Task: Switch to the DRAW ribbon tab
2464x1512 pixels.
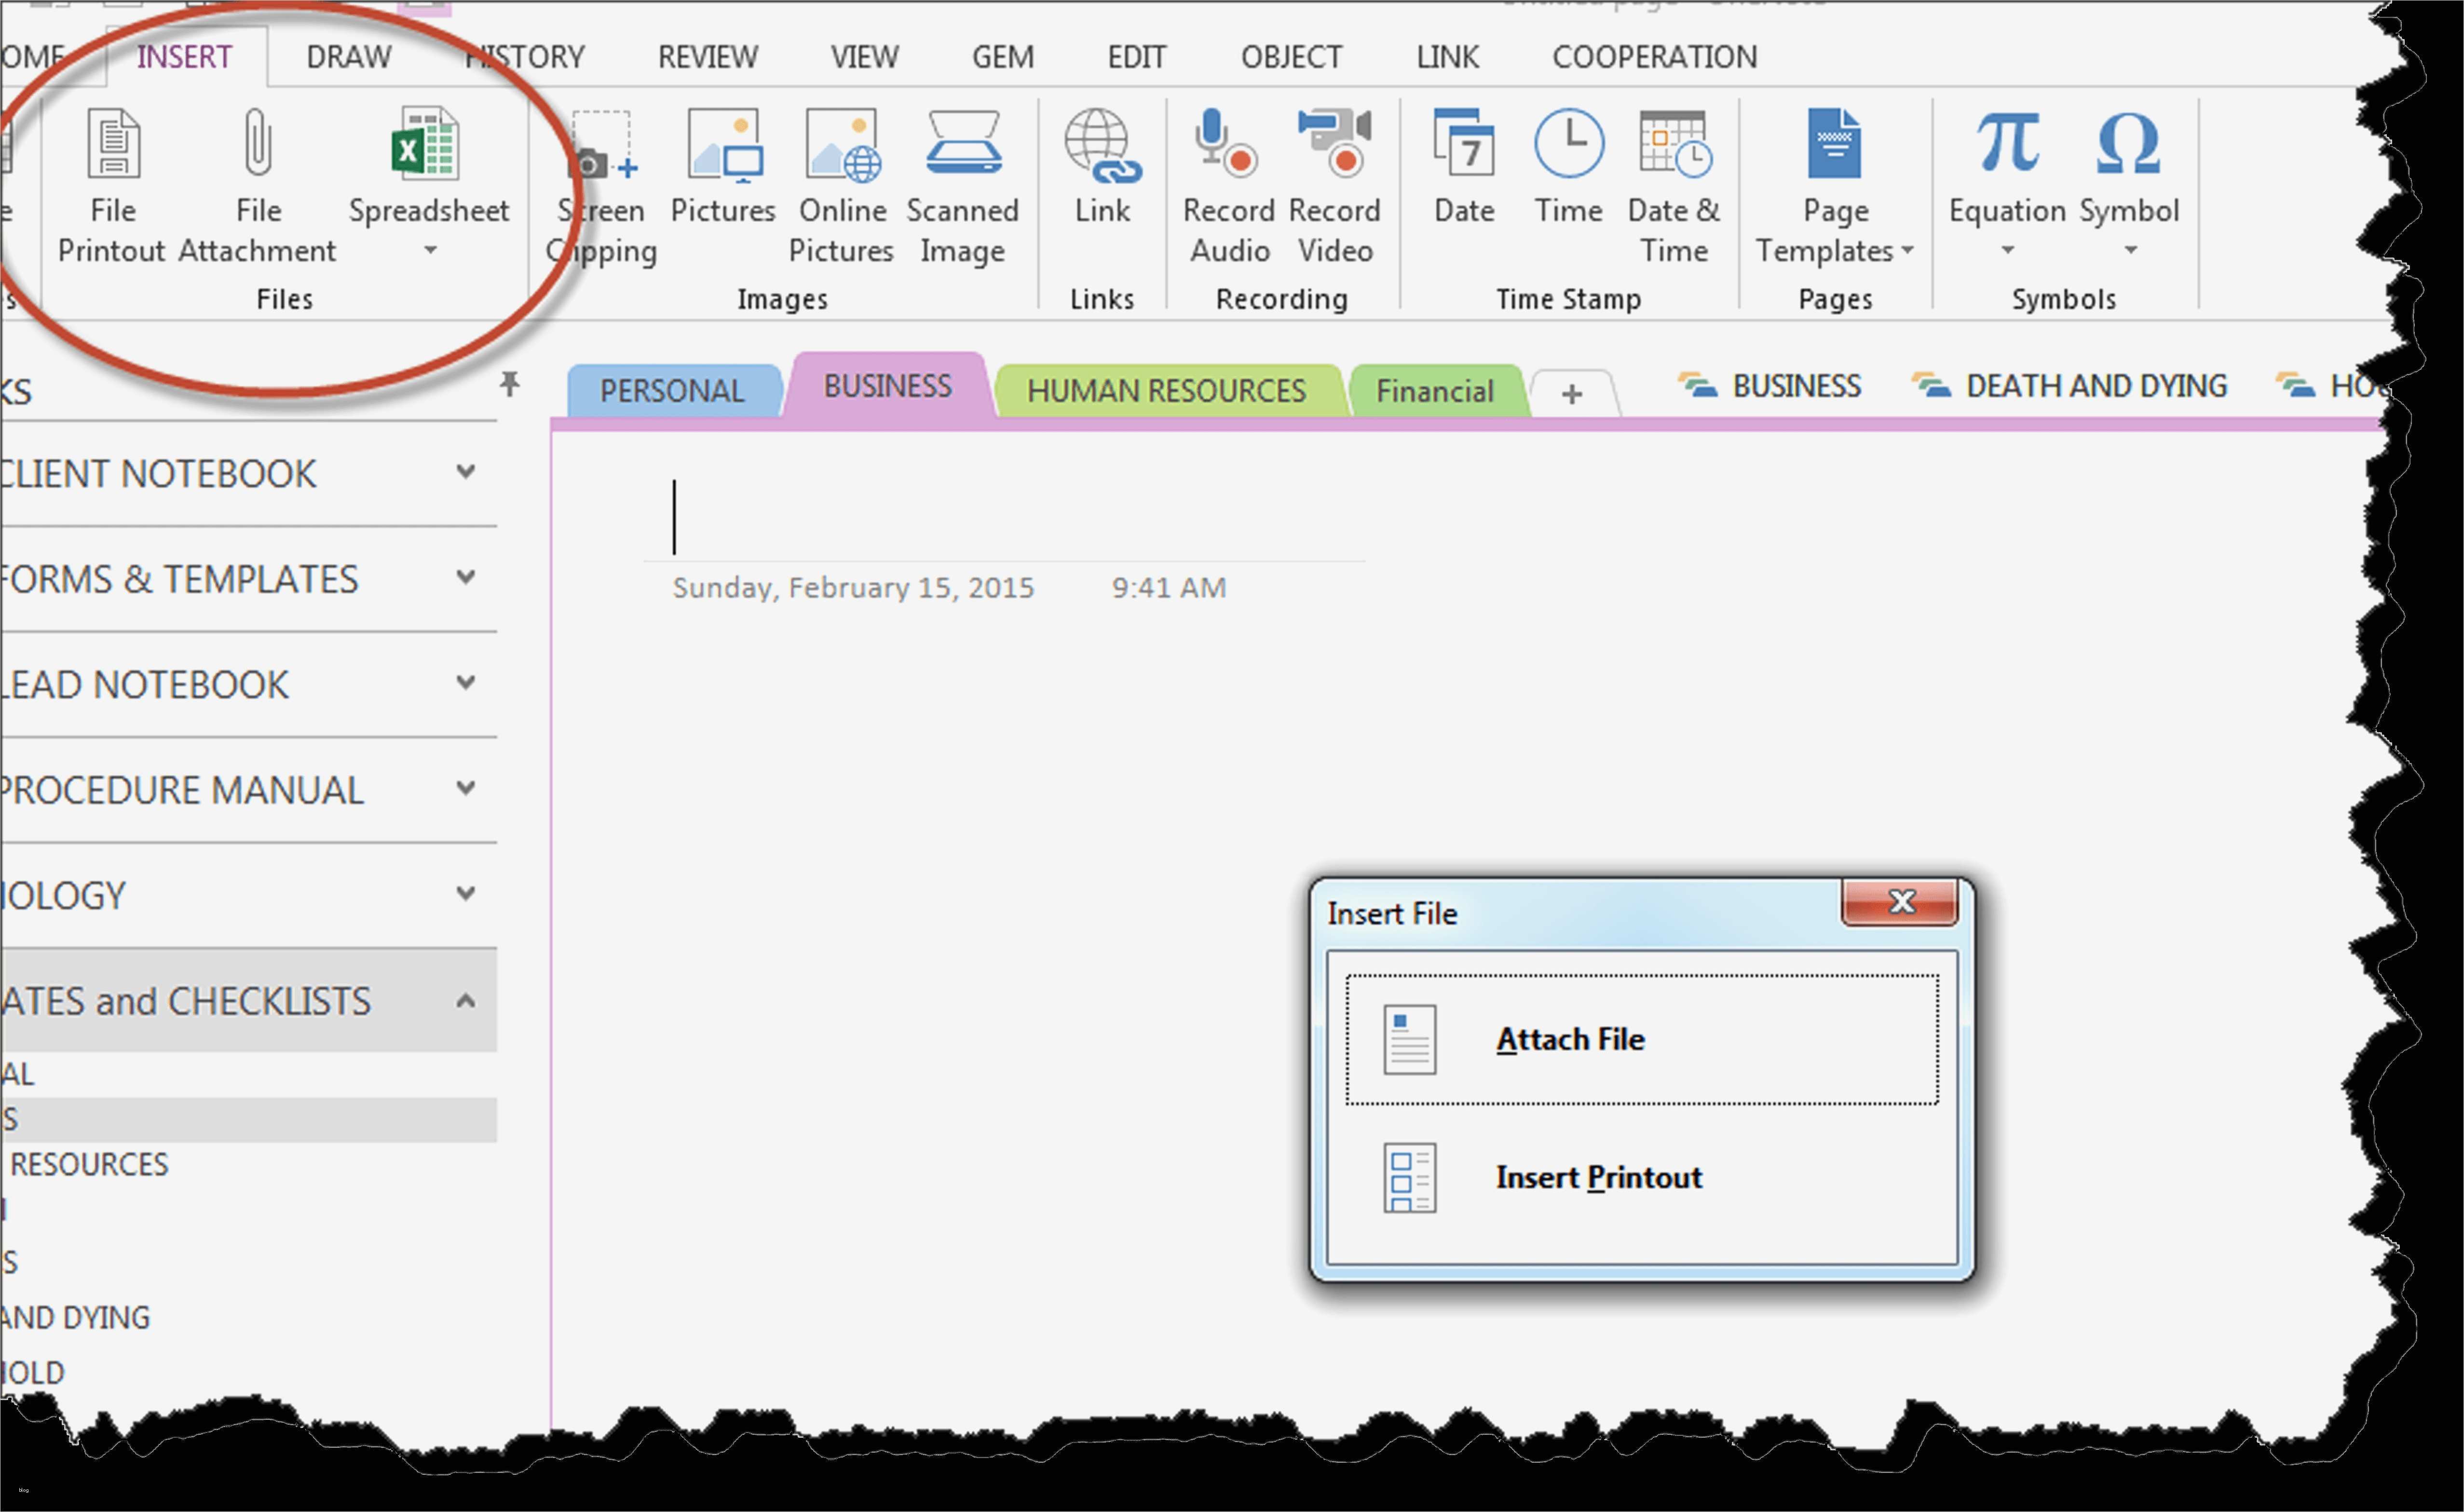Action: 348,57
